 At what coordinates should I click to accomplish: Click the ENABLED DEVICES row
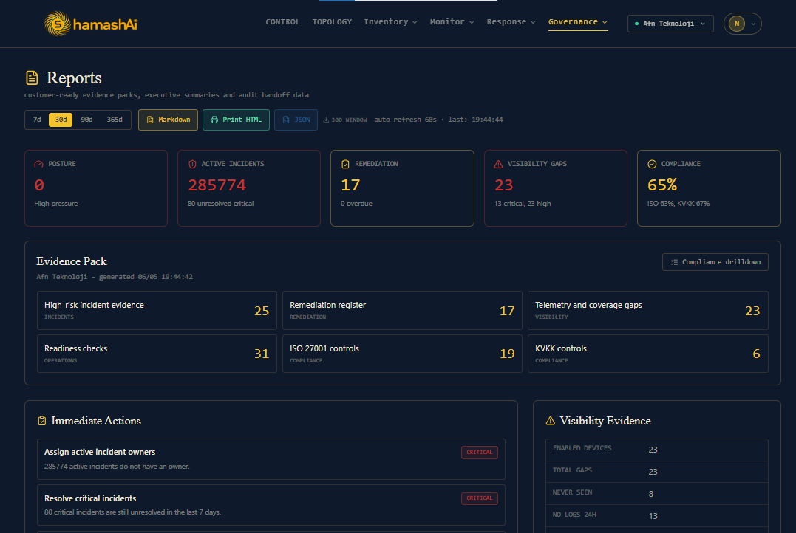656,450
